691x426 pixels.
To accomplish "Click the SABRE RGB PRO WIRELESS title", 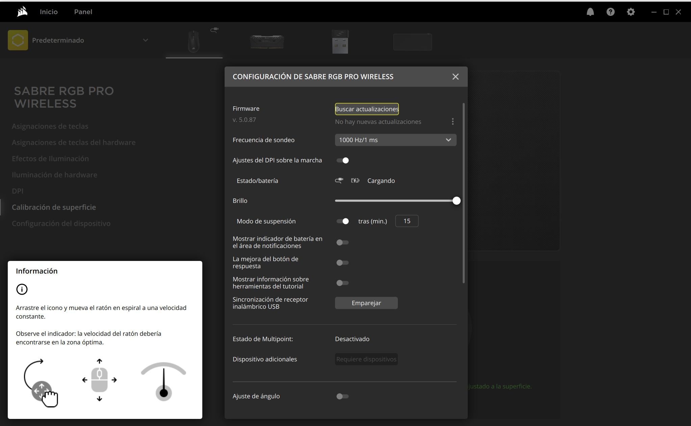I will click(x=64, y=97).
